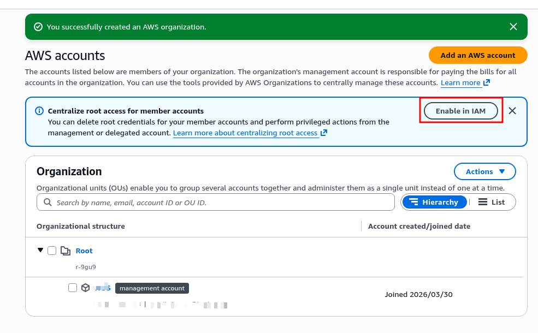The image size is (538, 333).
Task: Close the centralize root access banner
Action: pyautogui.click(x=512, y=111)
